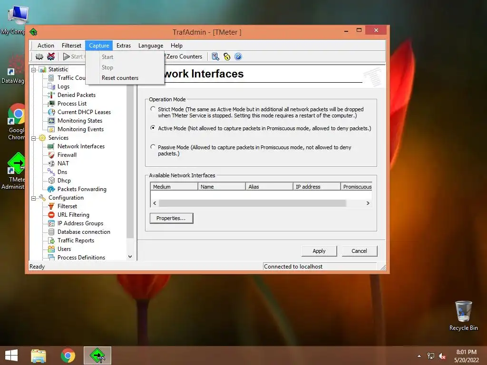The height and width of the screenshot is (365, 487).
Task: Click the padlock toolbar icon
Action: click(227, 57)
